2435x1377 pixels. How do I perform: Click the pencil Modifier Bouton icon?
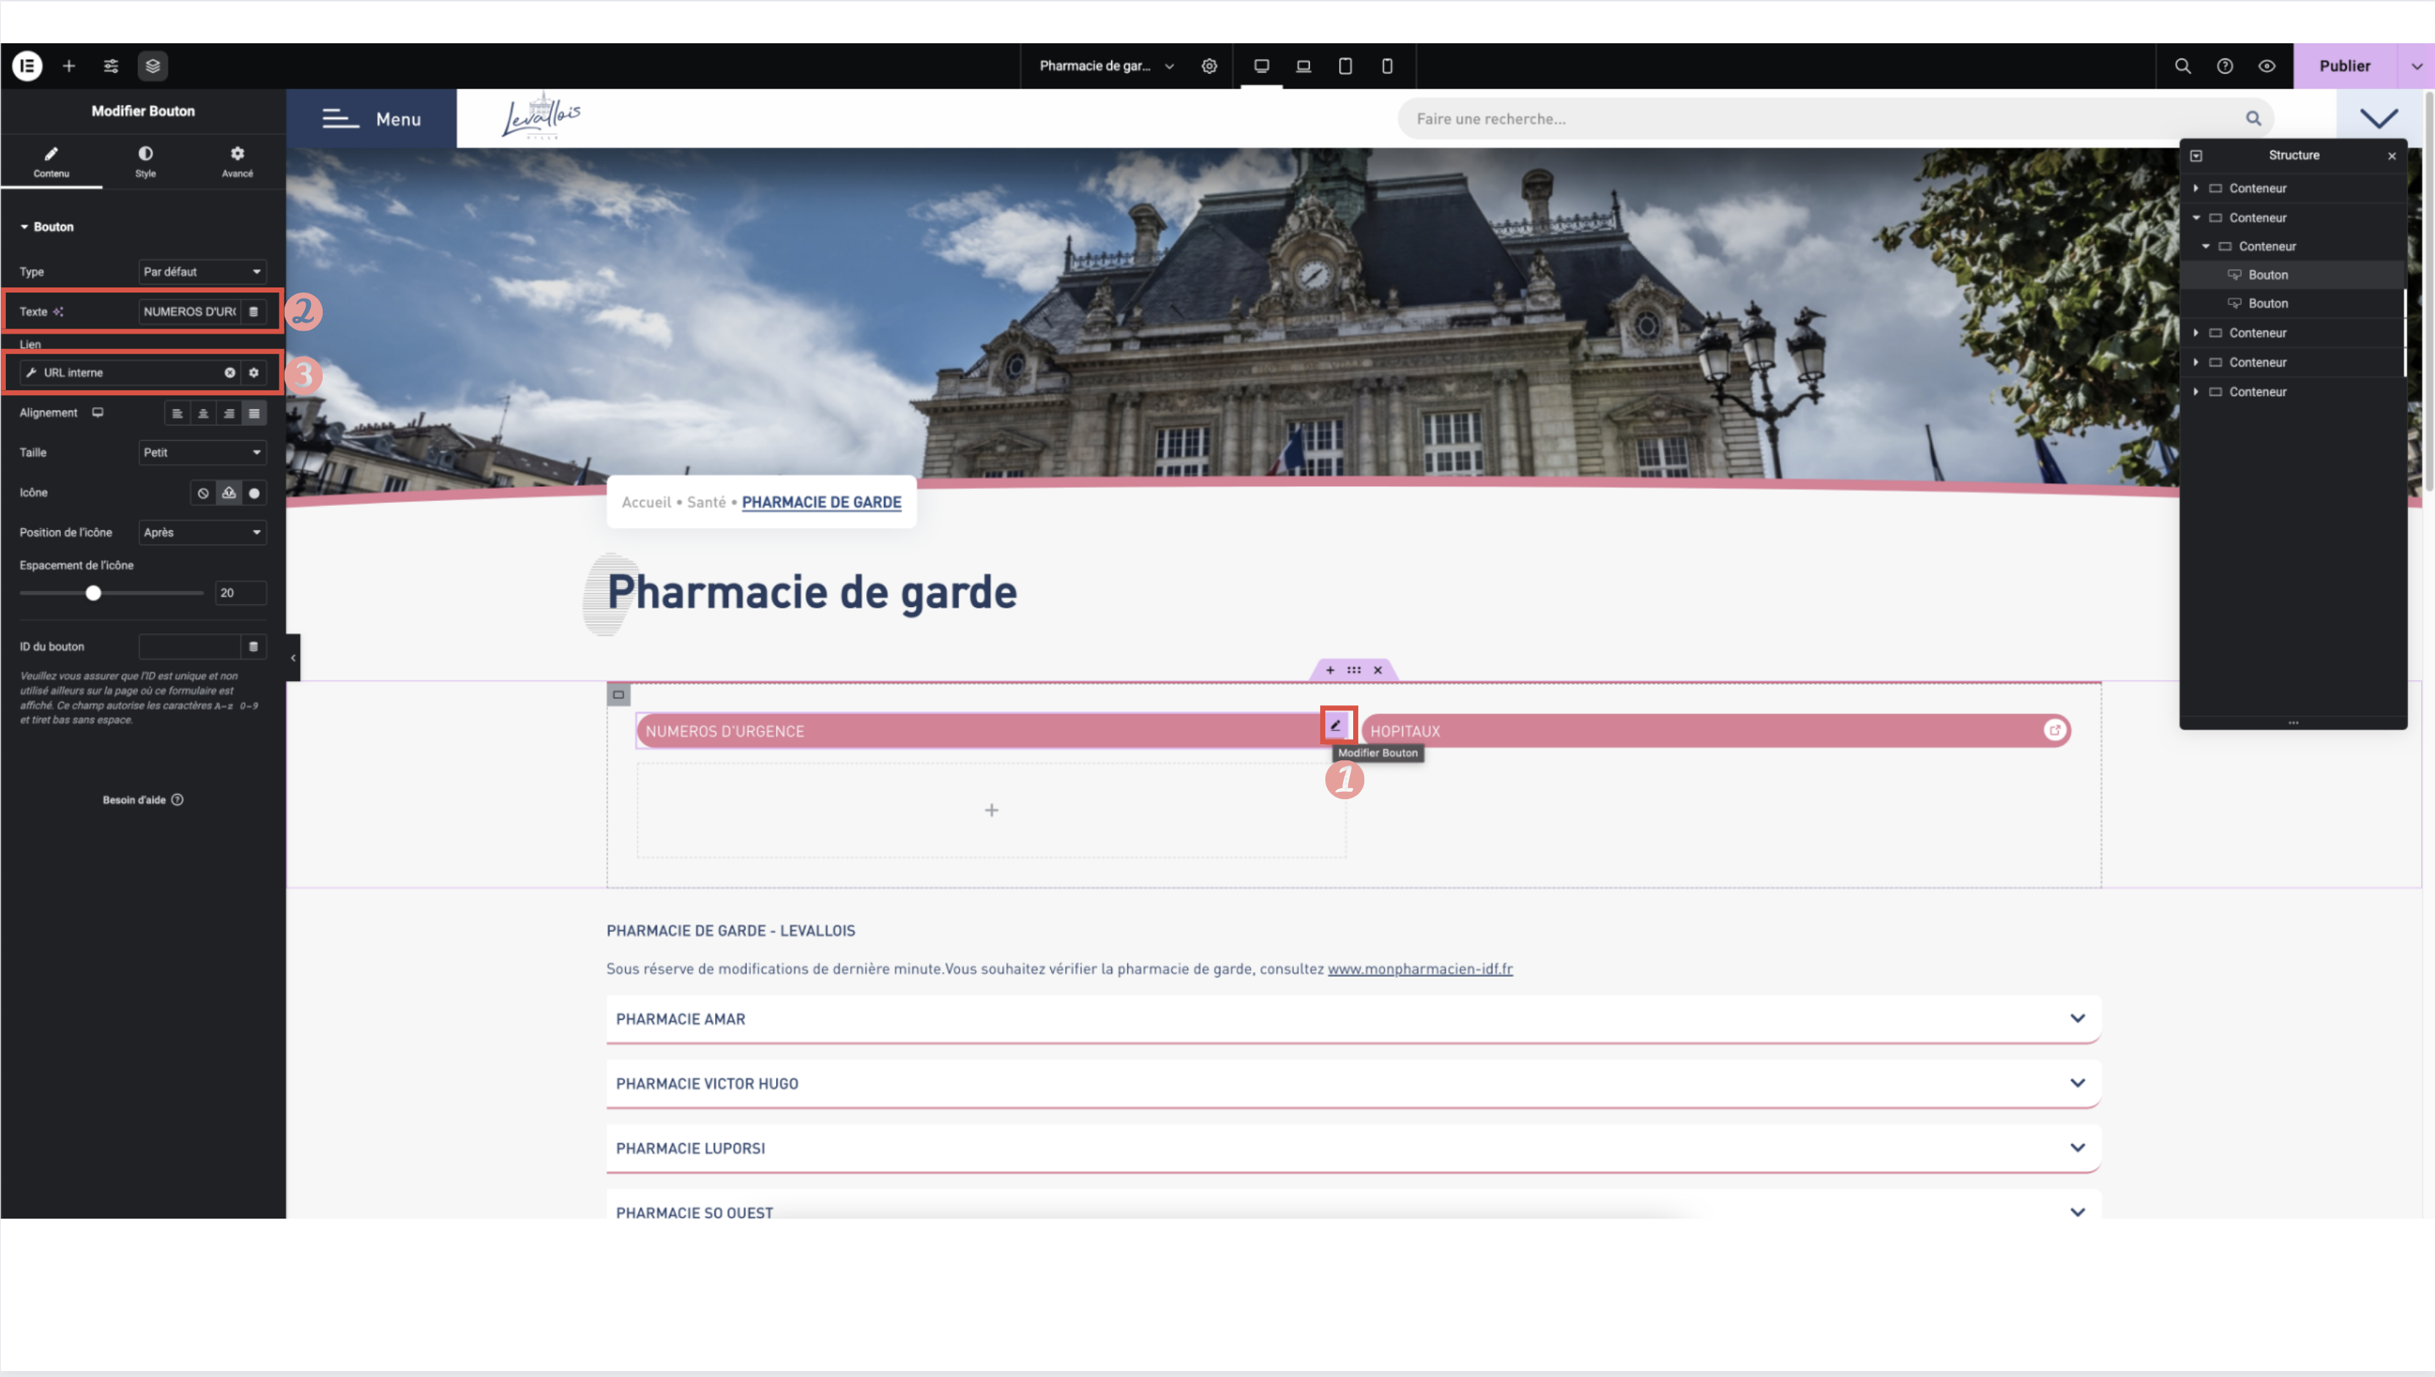click(1336, 725)
